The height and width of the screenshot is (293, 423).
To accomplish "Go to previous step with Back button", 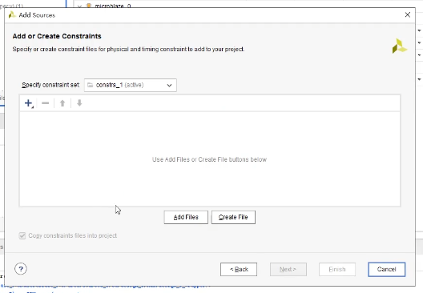I will (239, 269).
